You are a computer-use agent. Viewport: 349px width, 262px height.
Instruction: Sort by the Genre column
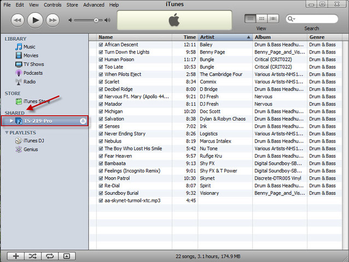(324, 37)
